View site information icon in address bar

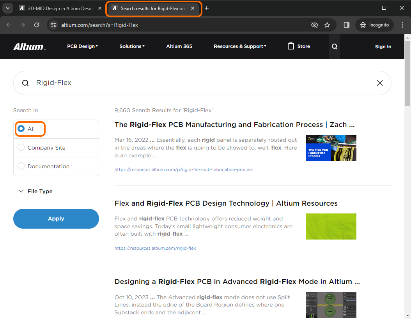coord(53,25)
